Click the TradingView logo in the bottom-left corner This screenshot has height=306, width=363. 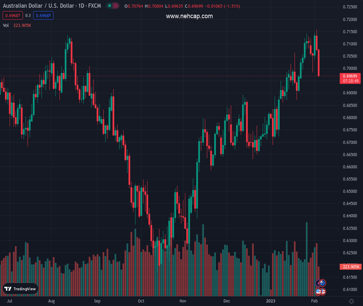(x=20, y=289)
